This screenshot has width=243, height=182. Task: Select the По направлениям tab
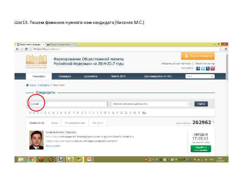[x=75, y=123]
